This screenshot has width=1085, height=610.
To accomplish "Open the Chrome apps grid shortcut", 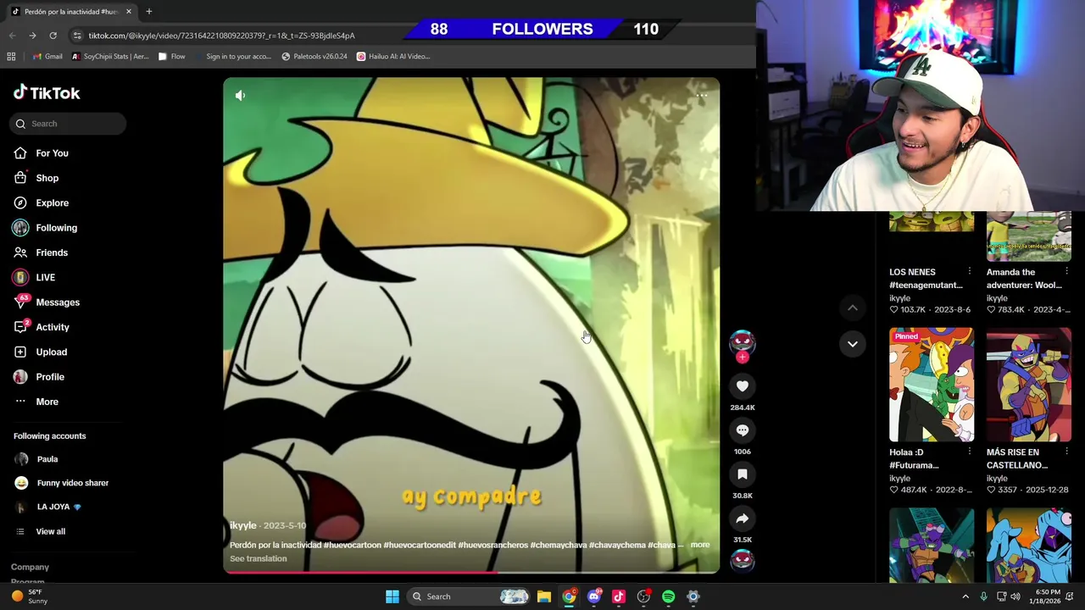I will coord(11,57).
